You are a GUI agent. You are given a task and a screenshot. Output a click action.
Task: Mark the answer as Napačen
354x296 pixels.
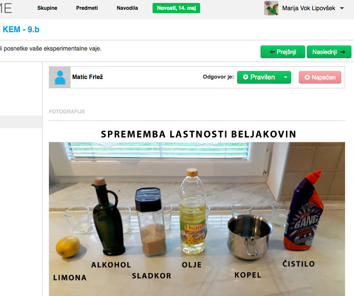point(320,77)
